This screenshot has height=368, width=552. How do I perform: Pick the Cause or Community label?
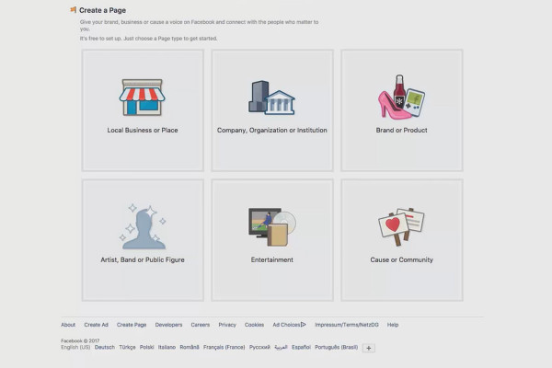[x=402, y=259]
